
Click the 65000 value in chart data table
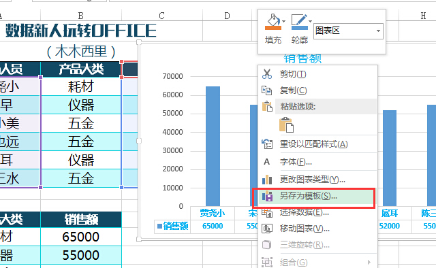point(213,226)
